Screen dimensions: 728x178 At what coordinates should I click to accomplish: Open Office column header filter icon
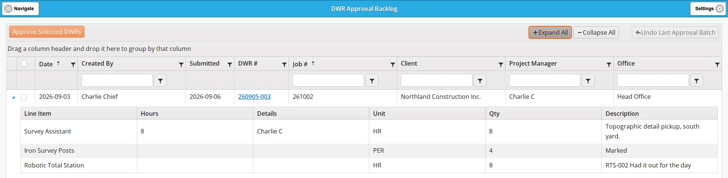click(x=717, y=64)
